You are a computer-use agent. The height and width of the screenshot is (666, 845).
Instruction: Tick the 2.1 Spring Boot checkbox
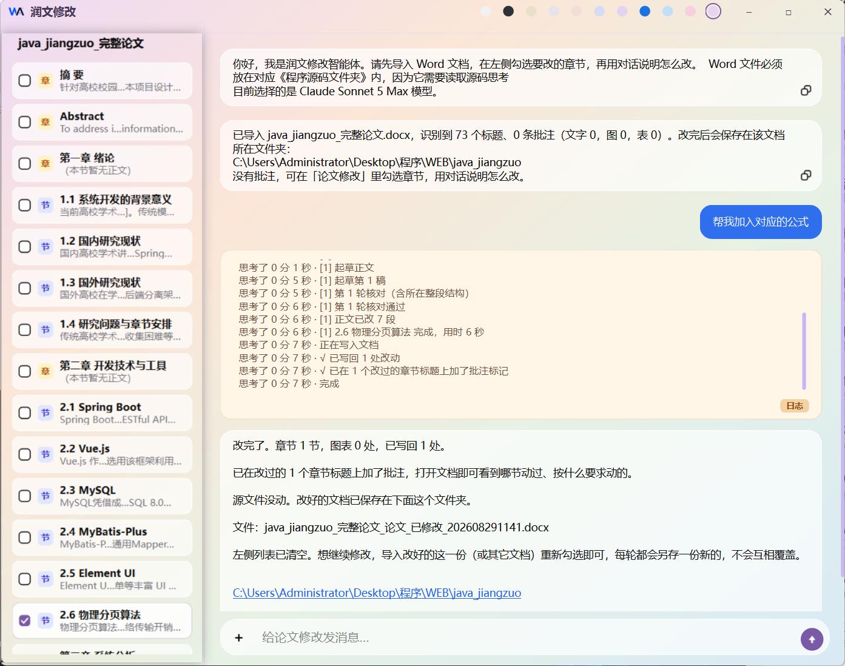(25, 412)
